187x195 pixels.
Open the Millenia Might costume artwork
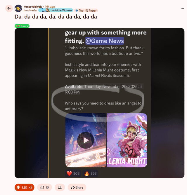coord(127,140)
